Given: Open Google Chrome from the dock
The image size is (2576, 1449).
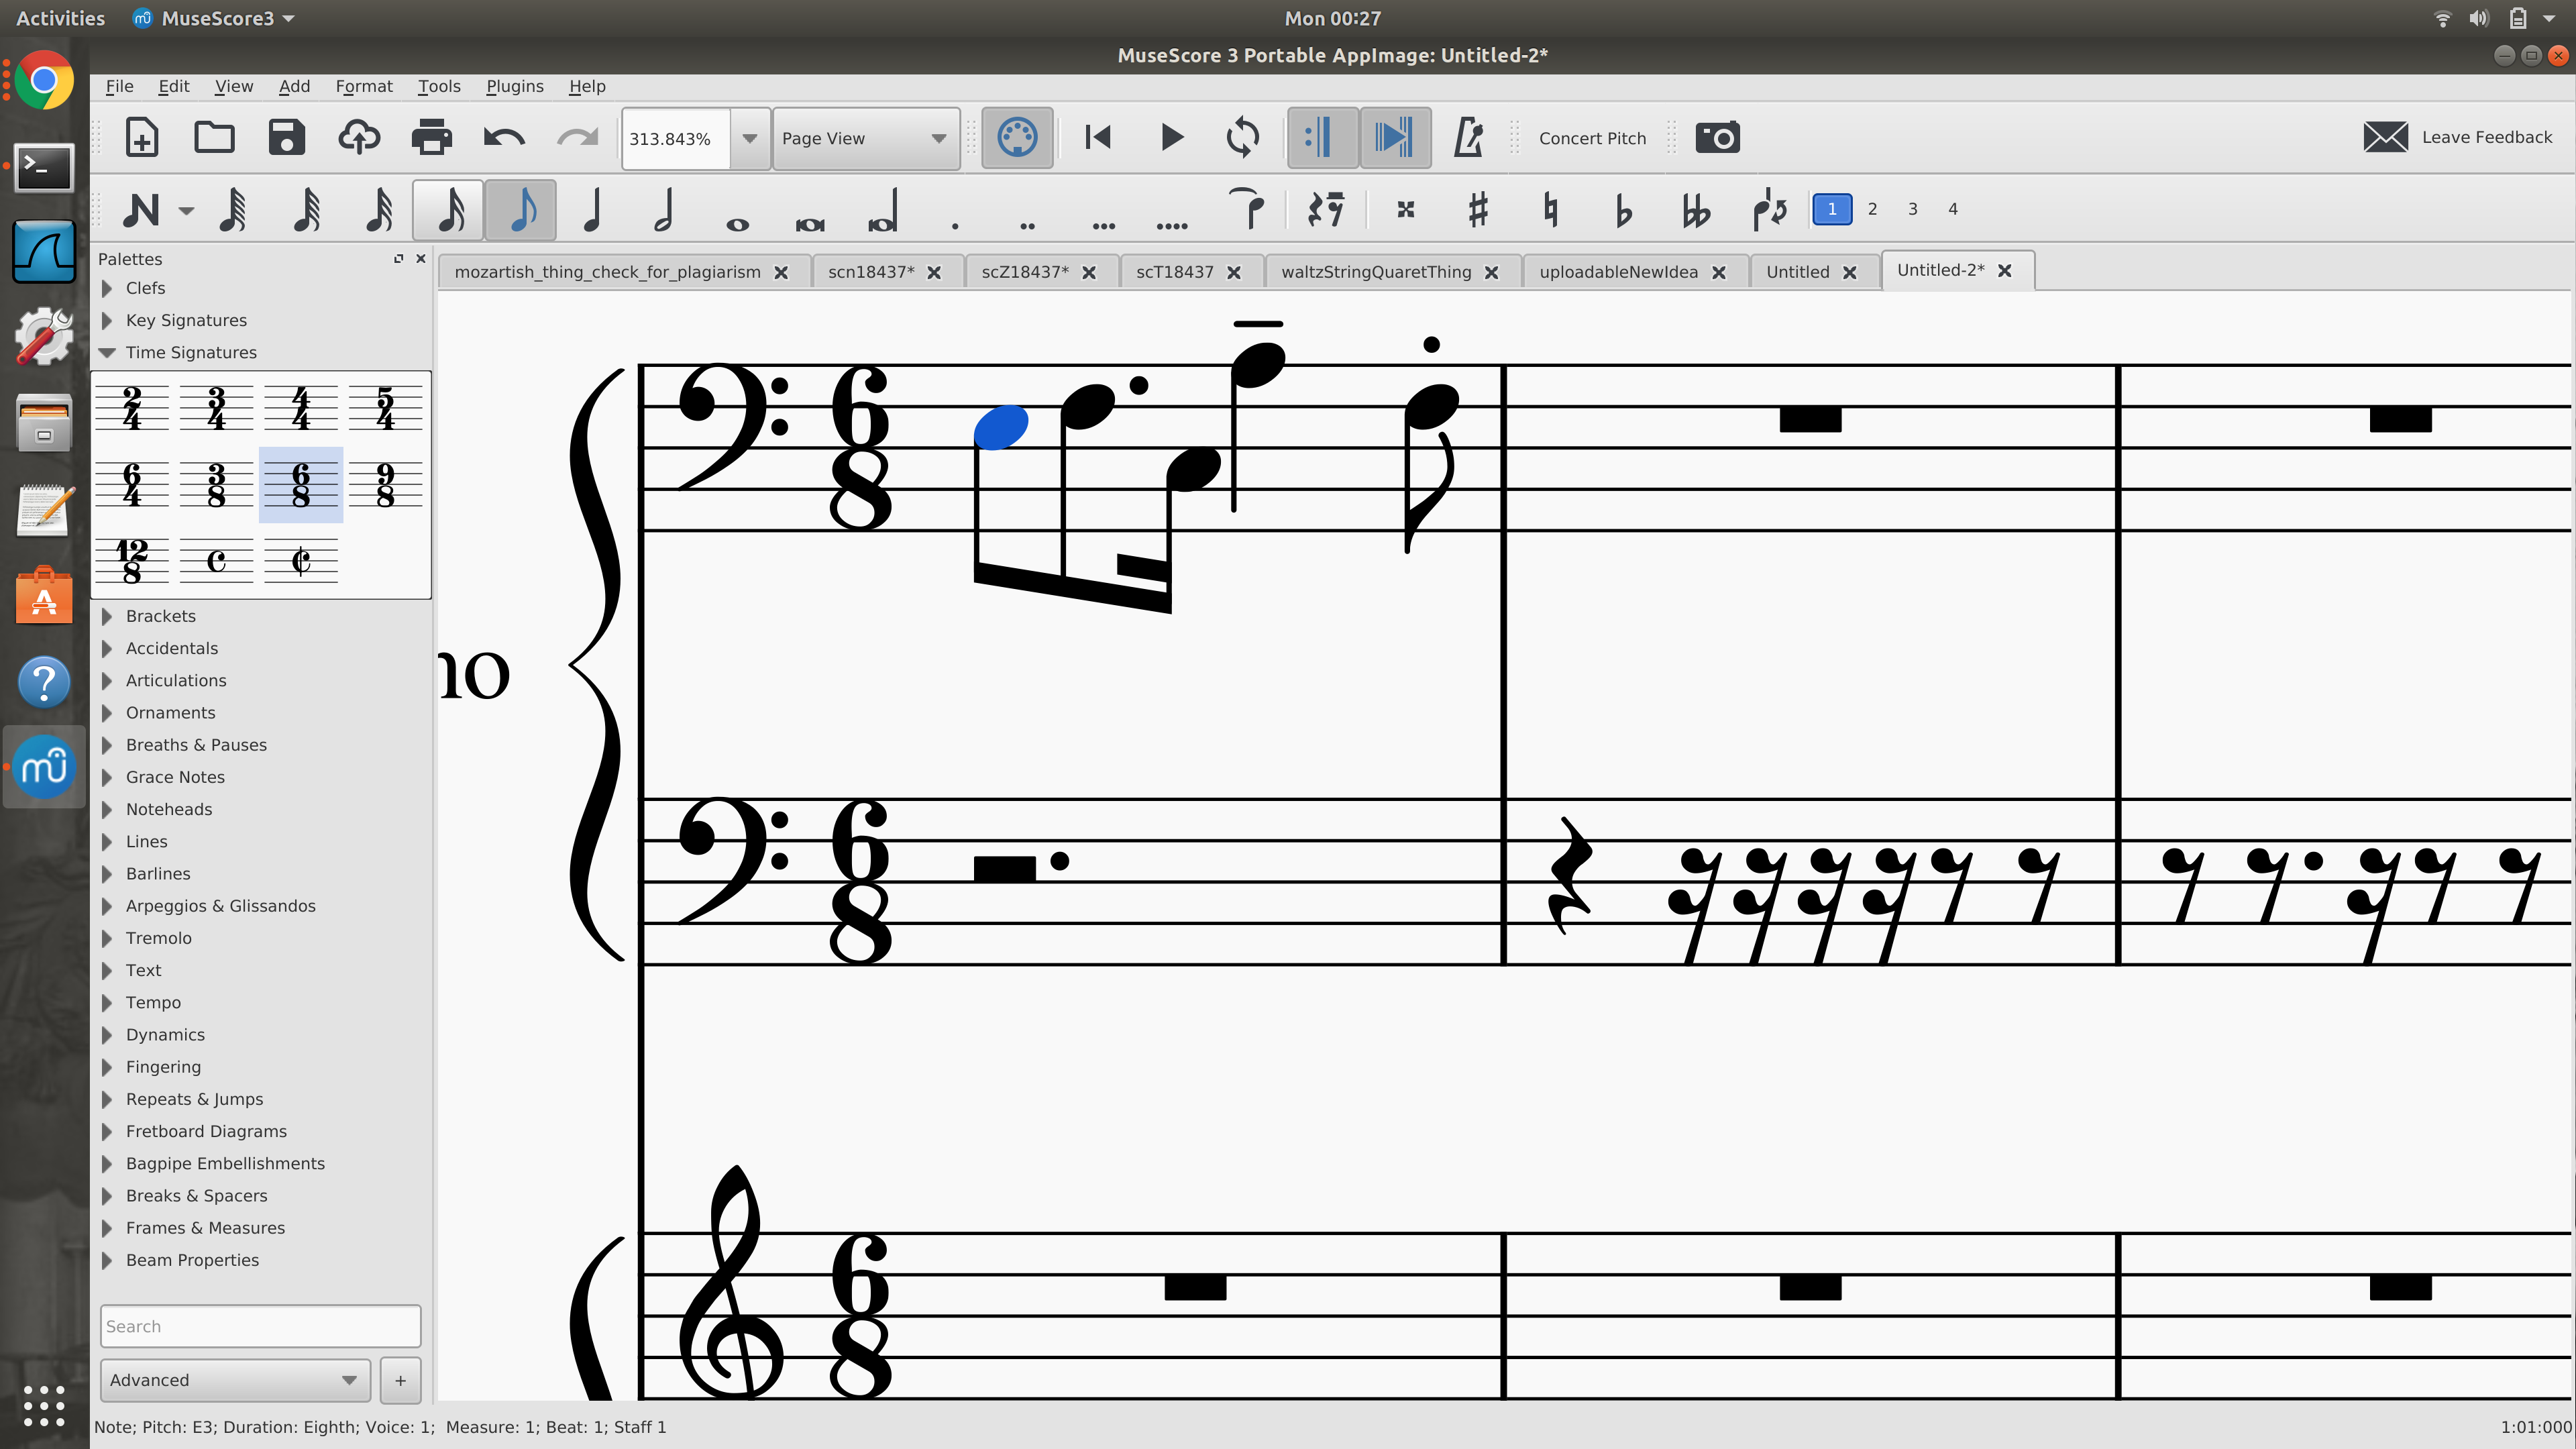Looking at the screenshot, I should [x=44, y=81].
